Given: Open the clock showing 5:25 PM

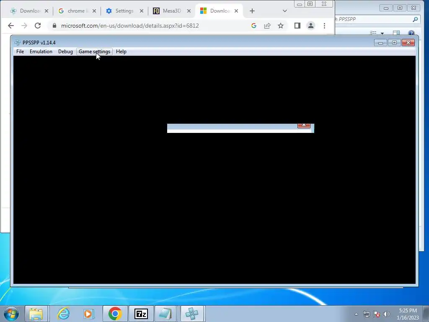Looking at the screenshot, I should click(408, 314).
